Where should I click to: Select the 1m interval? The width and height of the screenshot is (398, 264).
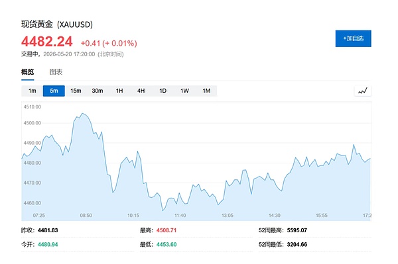coord(33,91)
